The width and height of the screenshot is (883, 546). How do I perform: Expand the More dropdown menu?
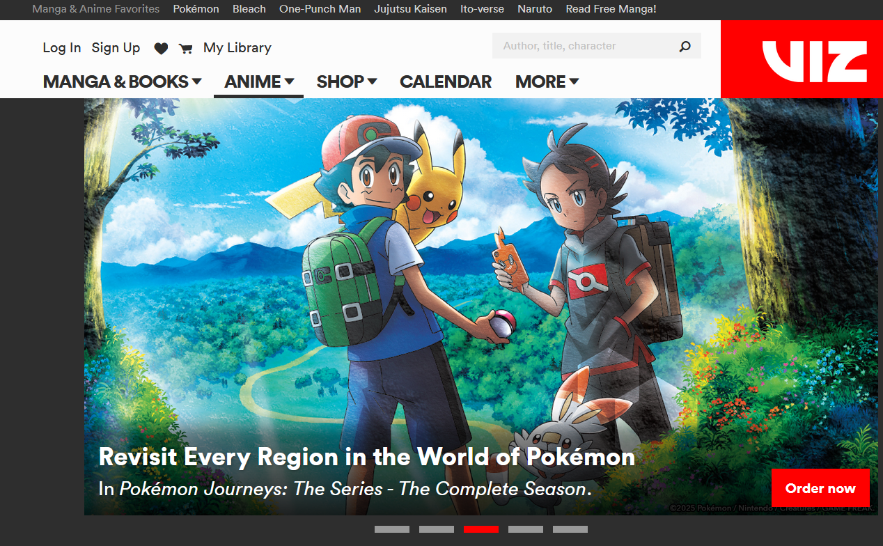tap(547, 81)
